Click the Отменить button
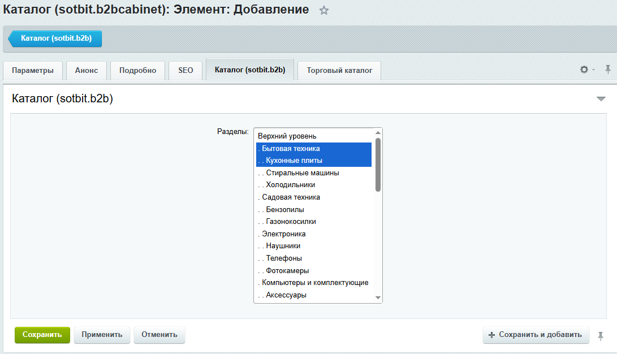 [159, 335]
